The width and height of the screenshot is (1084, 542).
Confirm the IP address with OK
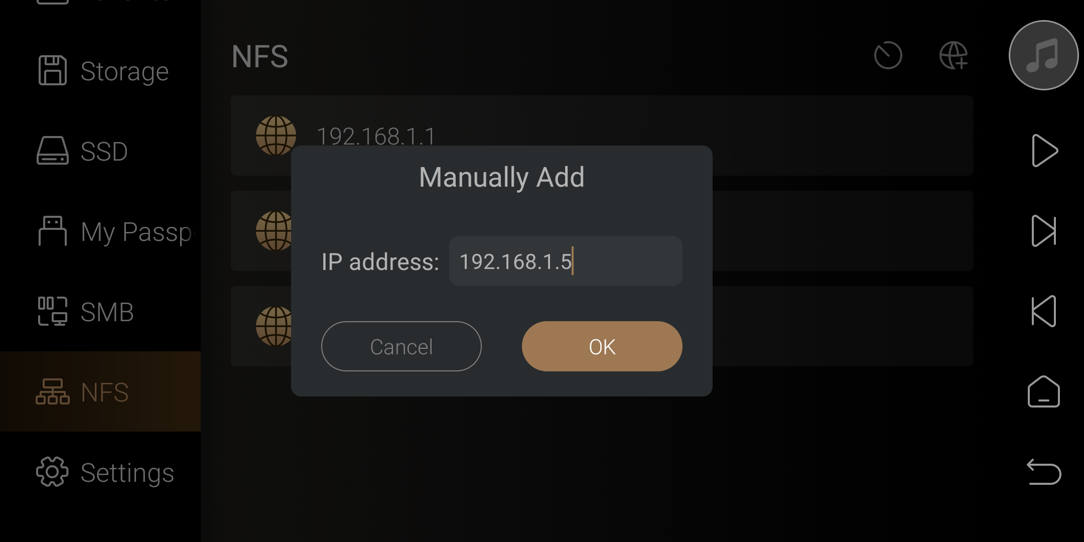point(602,346)
